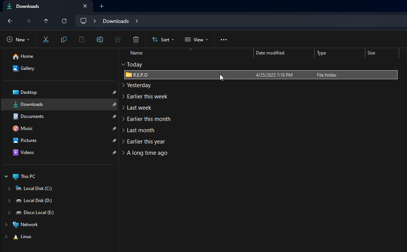407x252 pixels.
Task: Navigate up one directory level
Action: (x=46, y=21)
